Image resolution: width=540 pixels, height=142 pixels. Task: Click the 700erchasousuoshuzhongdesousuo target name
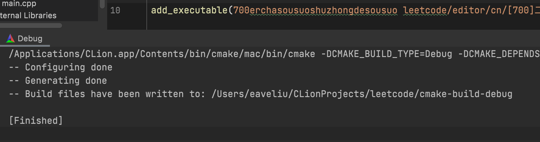pos(315,10)
